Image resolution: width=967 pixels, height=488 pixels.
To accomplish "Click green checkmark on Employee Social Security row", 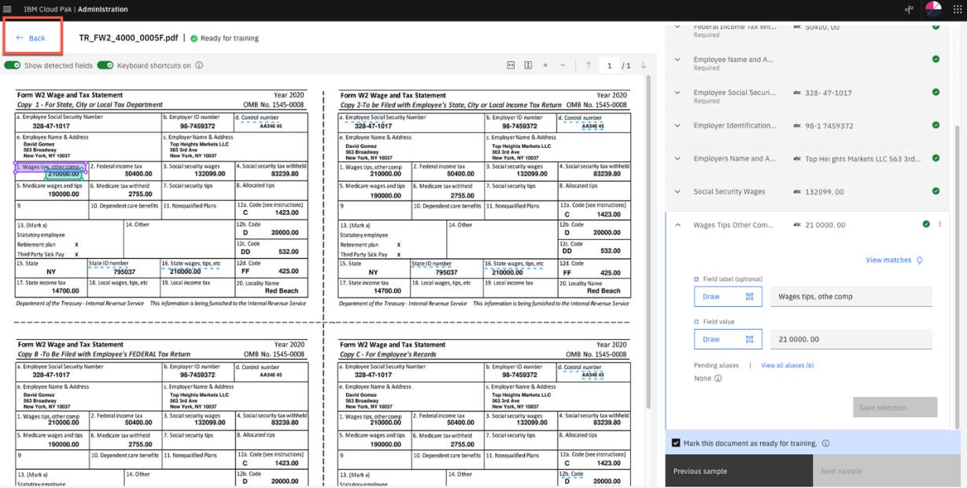I will point(936,92).
